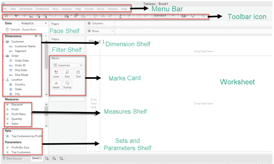
Task: Click the Undo back arrow
Action: [17, 16]
